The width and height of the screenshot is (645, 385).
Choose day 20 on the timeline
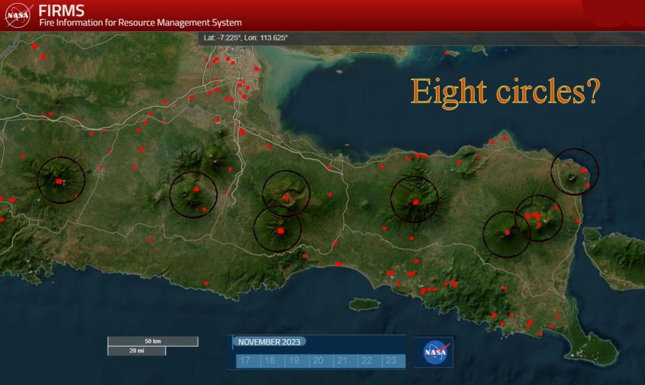317,360
